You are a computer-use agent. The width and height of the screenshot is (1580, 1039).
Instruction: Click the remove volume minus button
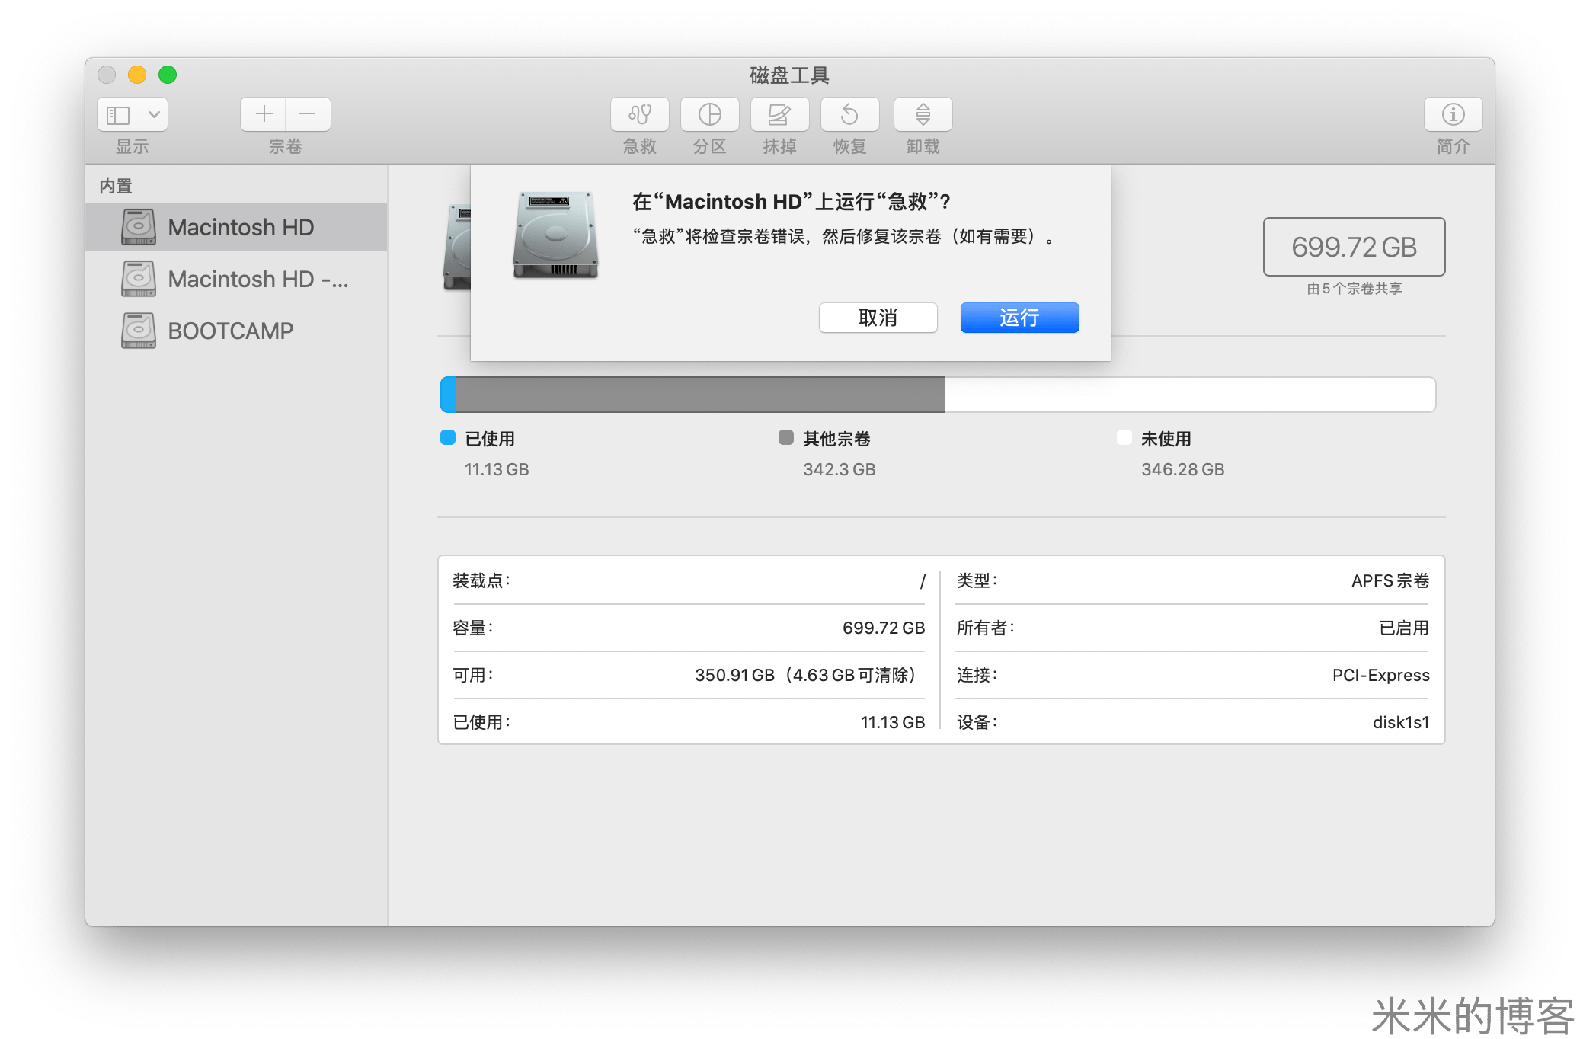308,115
